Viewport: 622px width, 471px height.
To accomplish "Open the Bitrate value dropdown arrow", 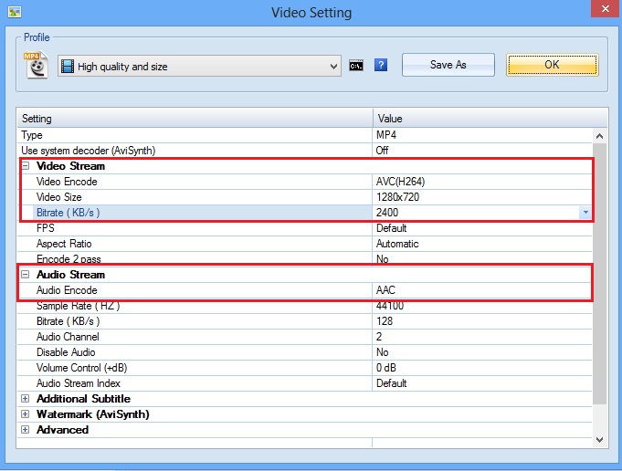I will pos(585,213).
